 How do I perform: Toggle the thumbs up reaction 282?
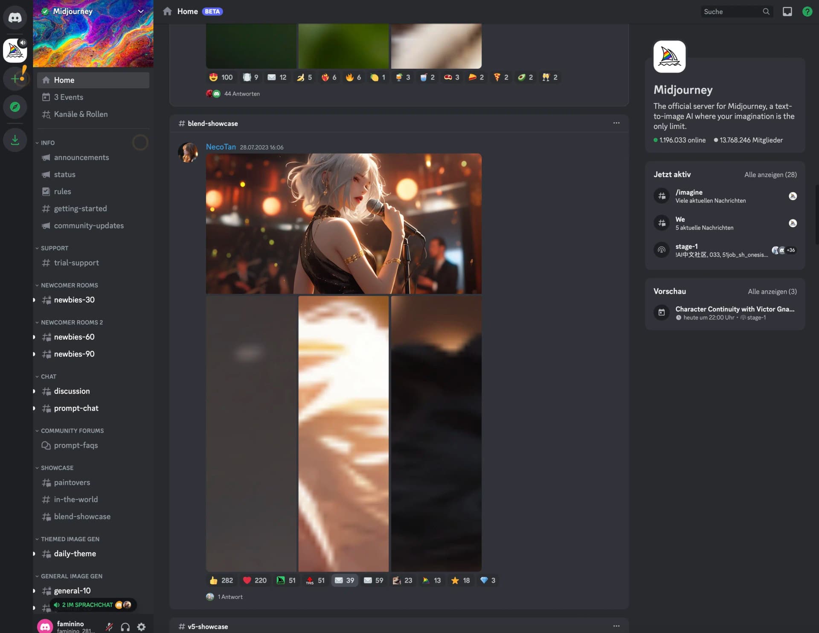(x=221, y=580)
